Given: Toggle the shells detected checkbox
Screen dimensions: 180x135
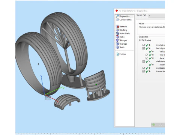Looking at the screenshot, I should click(144, 61).
